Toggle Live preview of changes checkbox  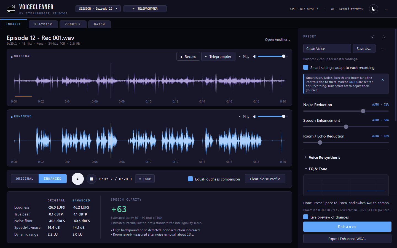(x=306, y=217)
